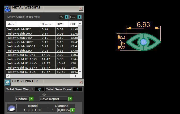The height and width of the screenshot is (114, 180).
Task: Click the 3.48 height dimension label
Action: (x=122, y=43)
